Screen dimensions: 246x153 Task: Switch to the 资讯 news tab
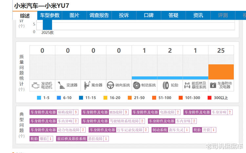[x=198, y=15]
